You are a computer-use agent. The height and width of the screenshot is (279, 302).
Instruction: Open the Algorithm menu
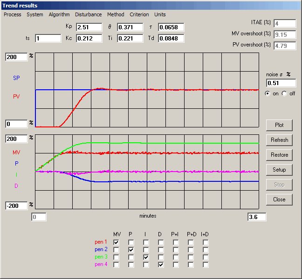click(x=59, y=14)
